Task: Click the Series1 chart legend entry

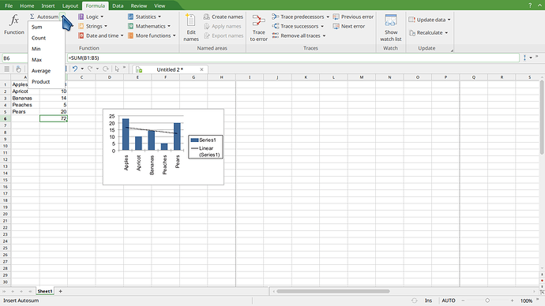Action: point(204,140)
